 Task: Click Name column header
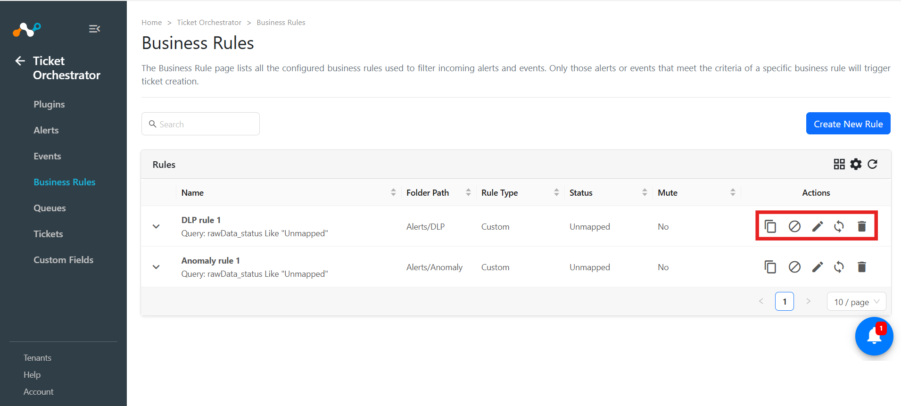192,192
